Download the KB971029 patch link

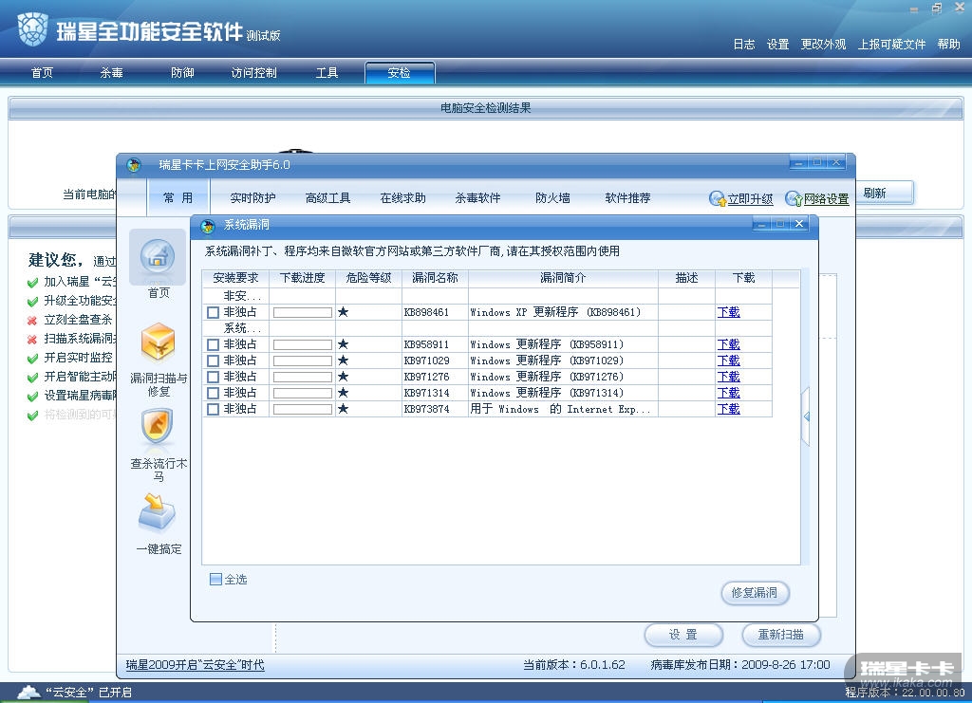click(x=728, y=361)
